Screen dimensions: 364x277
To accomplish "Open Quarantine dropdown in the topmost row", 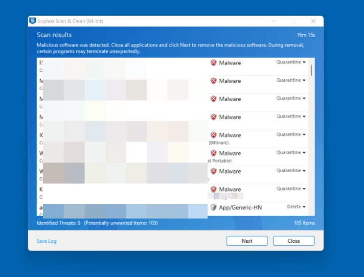I will [x=291, y=62].
